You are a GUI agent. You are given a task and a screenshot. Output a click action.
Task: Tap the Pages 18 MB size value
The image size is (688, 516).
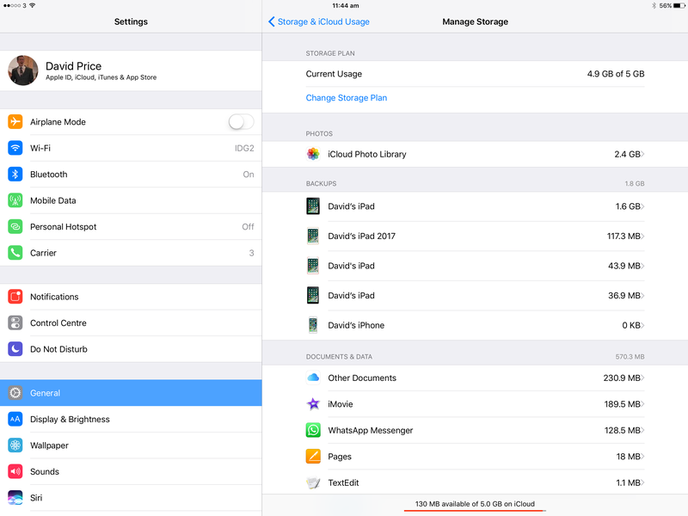(x=628, y=457)
